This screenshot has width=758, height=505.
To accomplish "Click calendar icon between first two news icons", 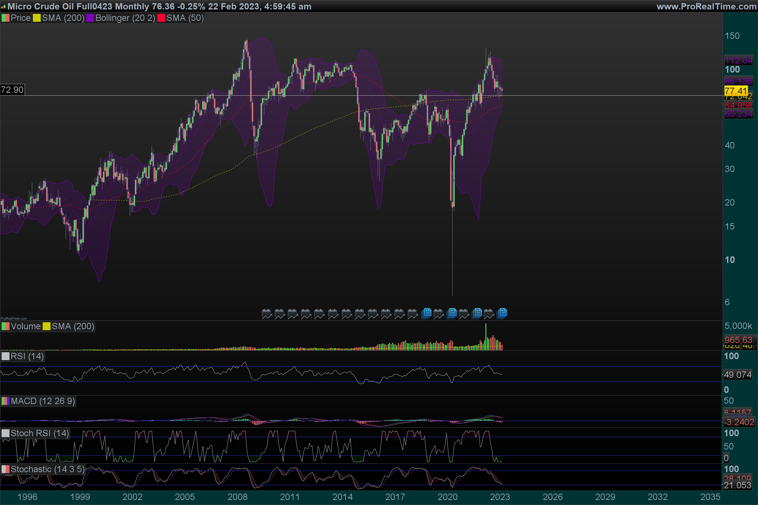I will tap(439, 314).
